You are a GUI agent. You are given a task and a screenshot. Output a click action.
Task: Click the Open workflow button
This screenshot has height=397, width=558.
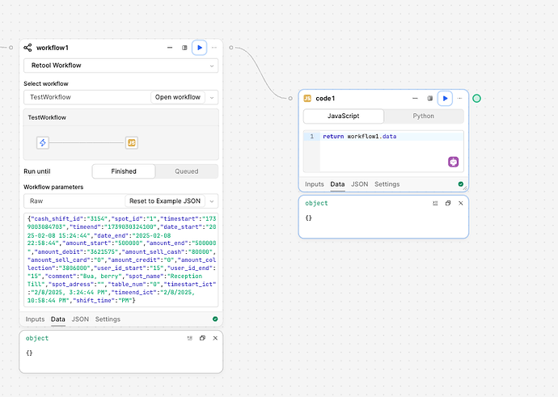(178, 97)
